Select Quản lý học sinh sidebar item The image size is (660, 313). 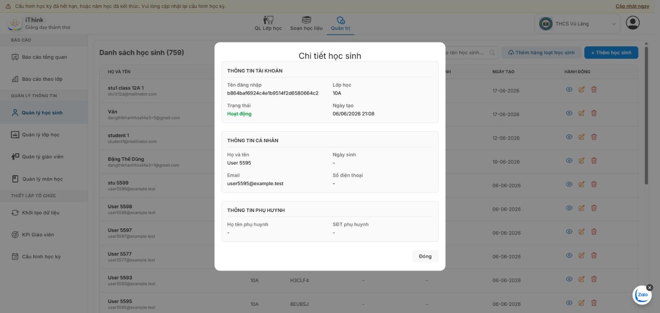tap(44, 113)
